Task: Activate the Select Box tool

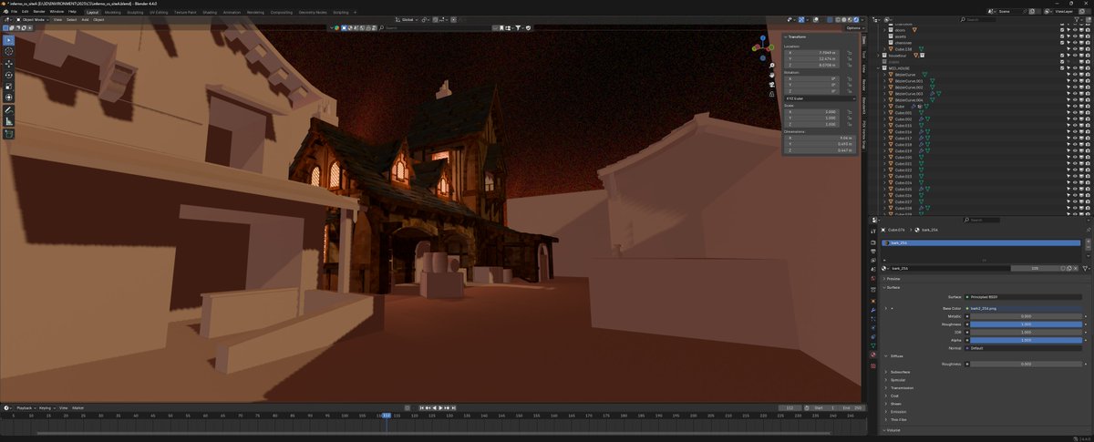Action: point(9,40)
